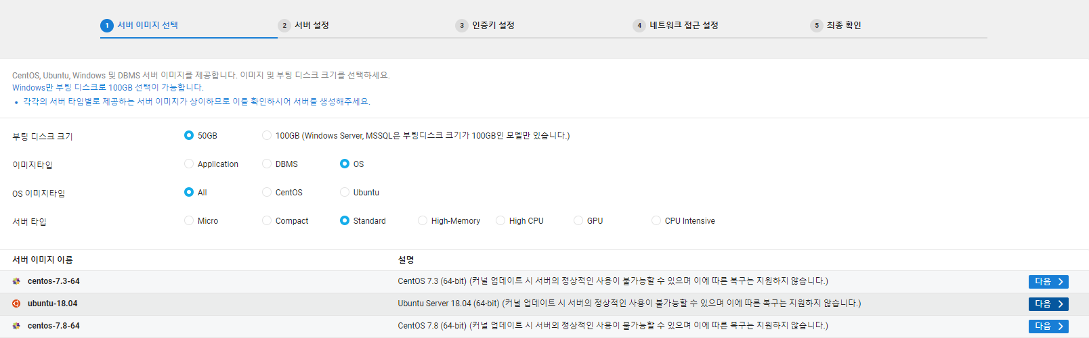Select All OS image type
Viewport: 1089px width, 338px height.
189,192
